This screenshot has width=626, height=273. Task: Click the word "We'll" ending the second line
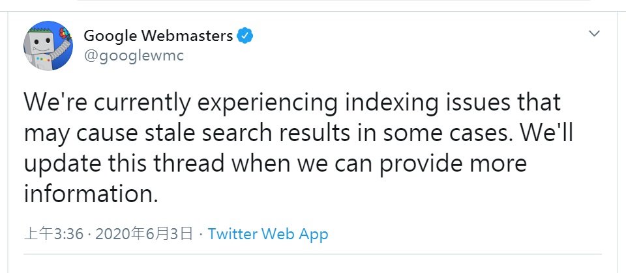click(x=545, y=133)
